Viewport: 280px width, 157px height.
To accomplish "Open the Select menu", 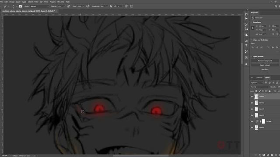I will click(x=30, y=2).
